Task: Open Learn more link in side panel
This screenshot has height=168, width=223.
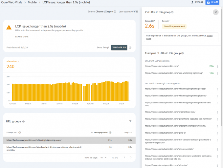Action: click(x=179, y=37)
